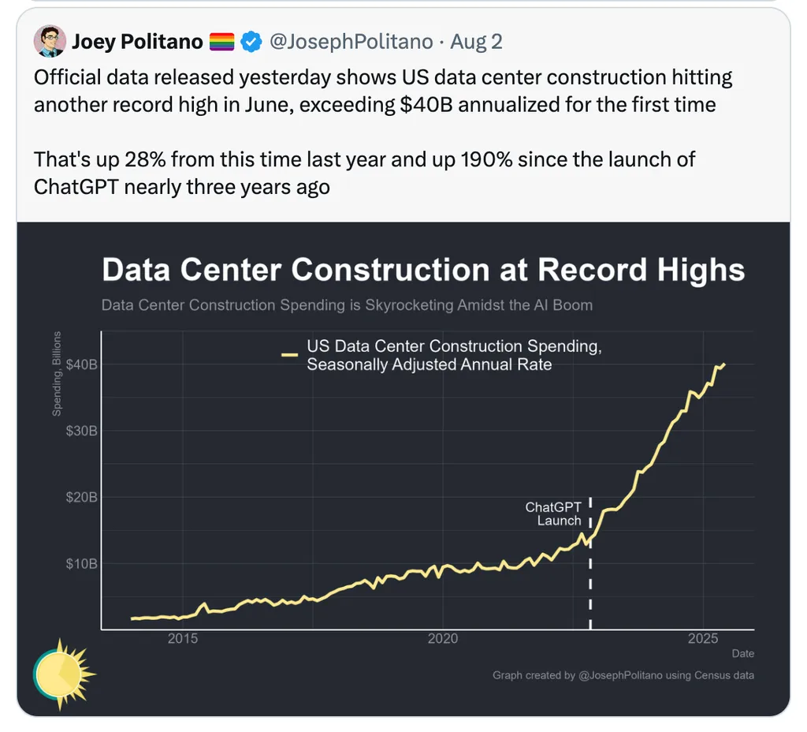
Task: Click the Aug 2 timestamp
Action: click(477, 42)
